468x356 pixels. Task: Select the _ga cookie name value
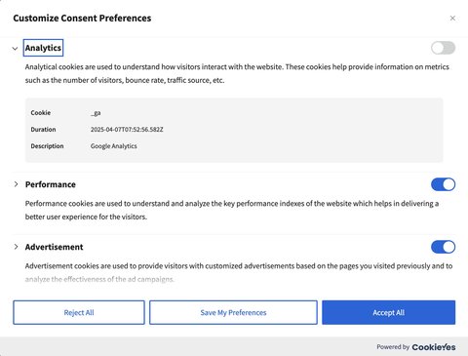[96, 113]
